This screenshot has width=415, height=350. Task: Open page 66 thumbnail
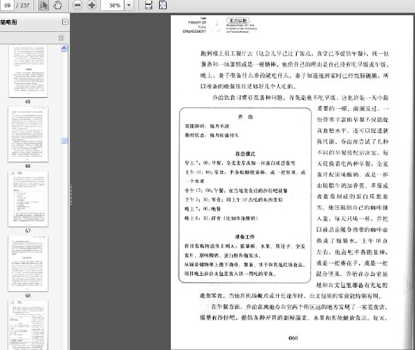28,134
